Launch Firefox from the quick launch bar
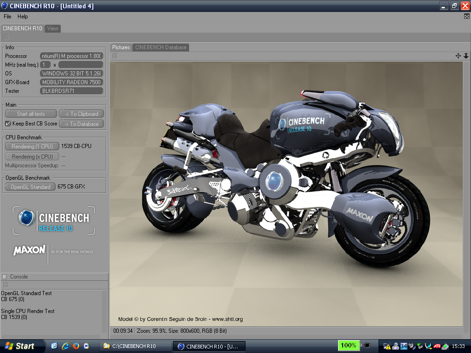This screenshot has height=353, width=471. pos(76,346)
